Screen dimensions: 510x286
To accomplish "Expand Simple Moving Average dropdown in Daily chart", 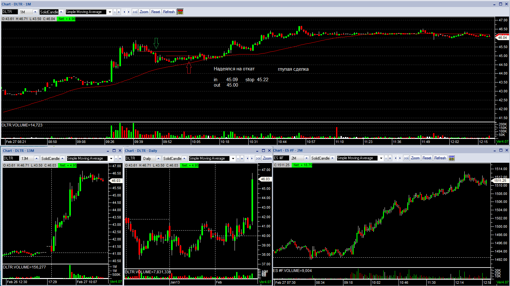I will (233, 158).
